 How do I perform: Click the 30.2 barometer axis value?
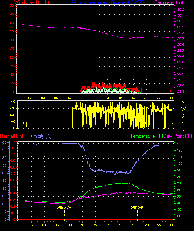(x=181, y=10)
